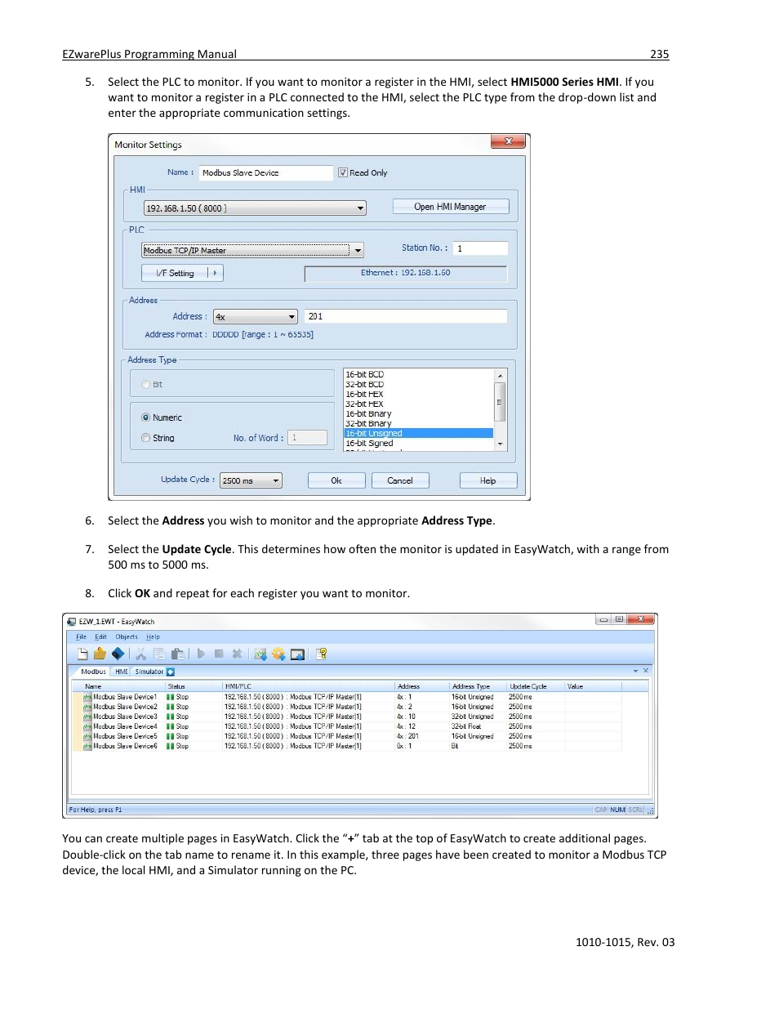Click the HMI/PLC column header
The width and height of the screenshot is (779, 1009).
click(x=309, y=686)
